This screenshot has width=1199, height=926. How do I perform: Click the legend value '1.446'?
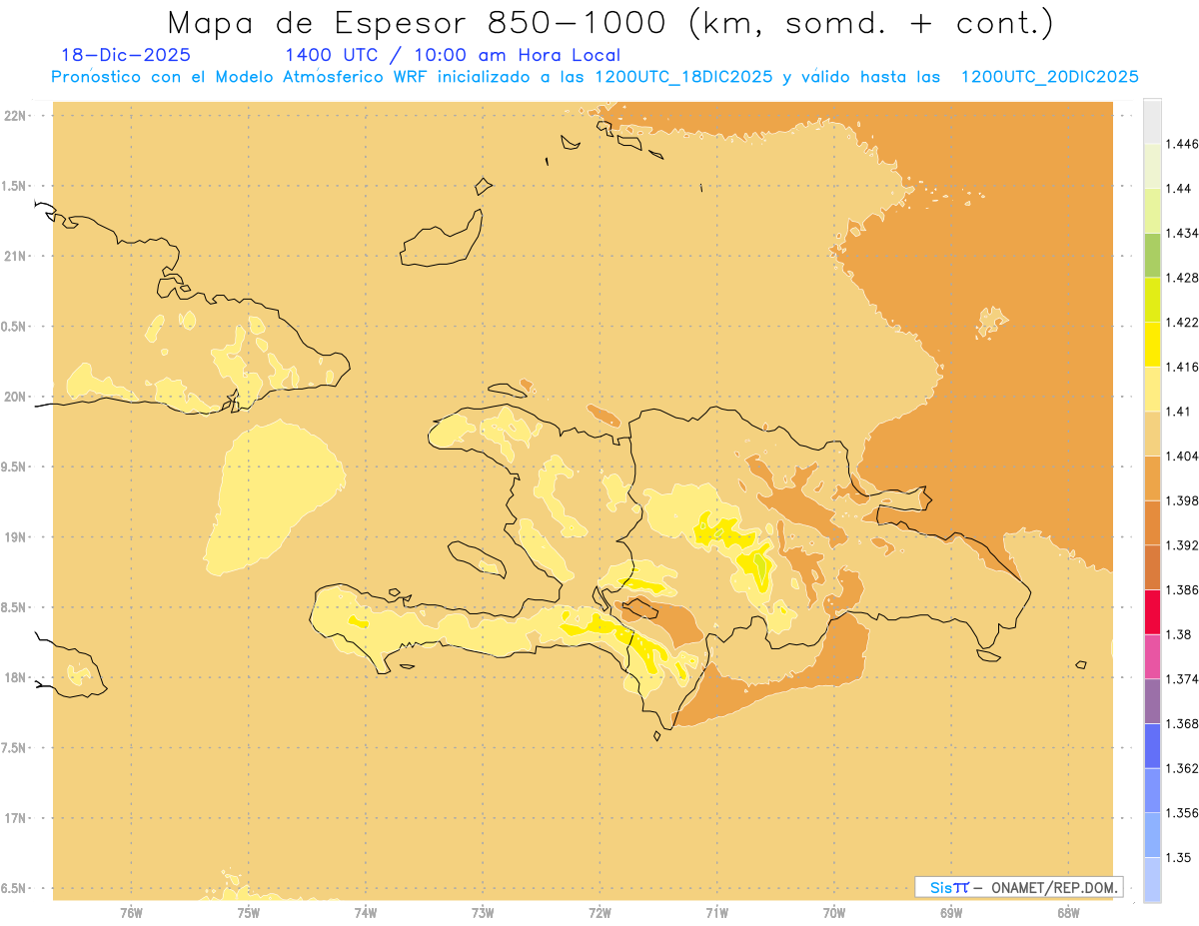click(x=1181, y=144)
